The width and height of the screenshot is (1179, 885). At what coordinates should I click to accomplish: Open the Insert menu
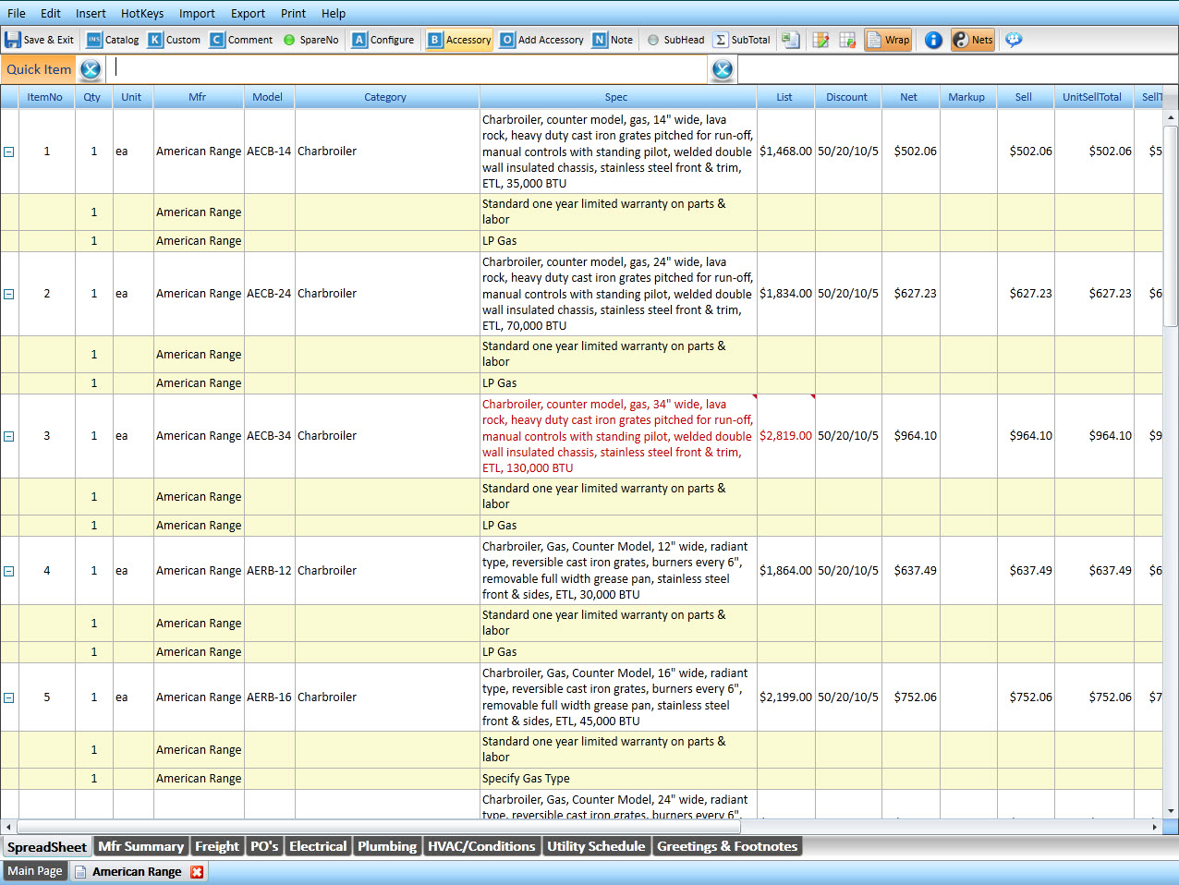[x=91, y=13]
